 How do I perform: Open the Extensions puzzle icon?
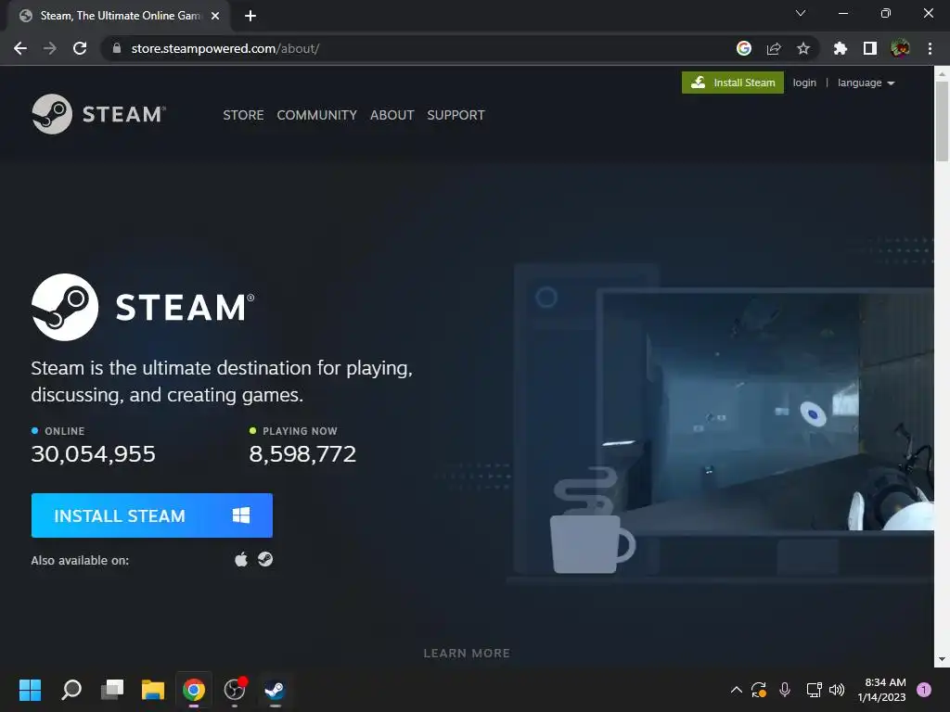[x=841, y=48]
